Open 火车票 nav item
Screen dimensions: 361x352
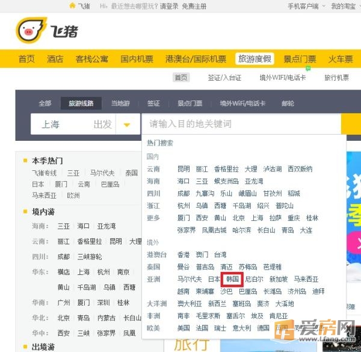(x=341, y=59)
